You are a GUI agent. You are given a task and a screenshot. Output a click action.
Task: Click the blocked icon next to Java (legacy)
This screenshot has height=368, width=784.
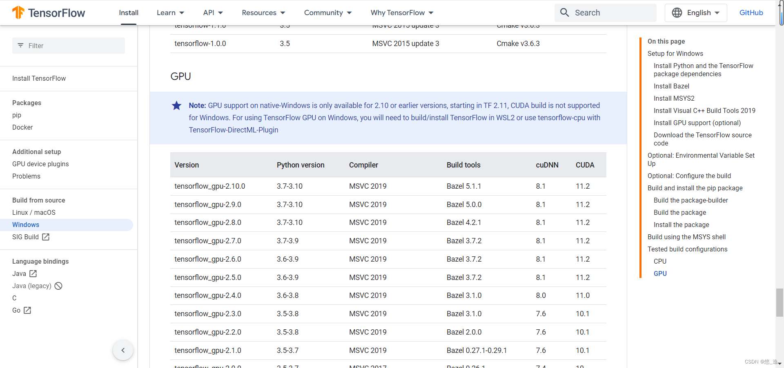click(58, 286)
